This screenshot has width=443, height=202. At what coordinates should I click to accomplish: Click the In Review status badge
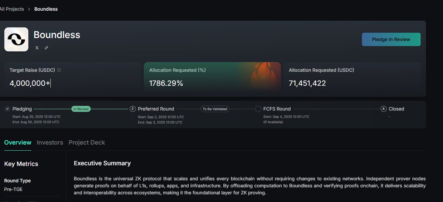(81, 109)
